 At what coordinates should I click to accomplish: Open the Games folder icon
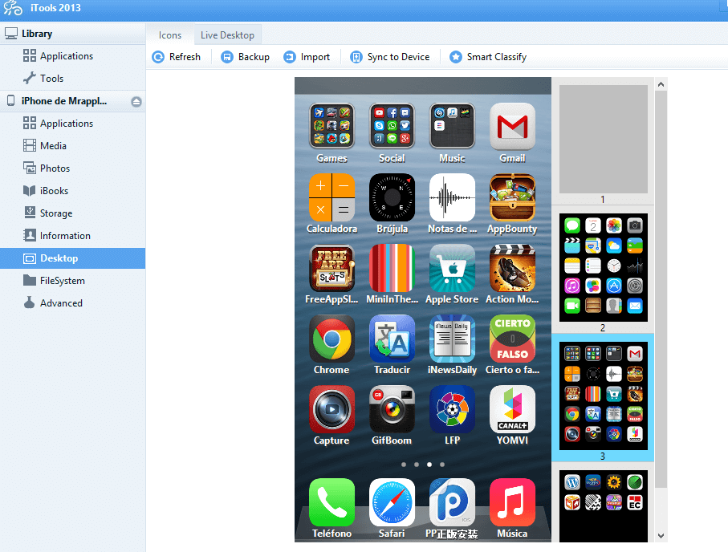tap(331, 127)
